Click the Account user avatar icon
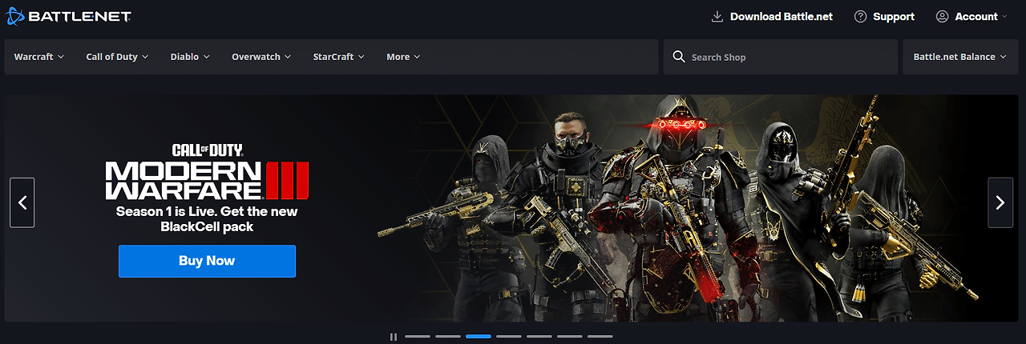This screenshot has width=1026, height=344. 942,16
